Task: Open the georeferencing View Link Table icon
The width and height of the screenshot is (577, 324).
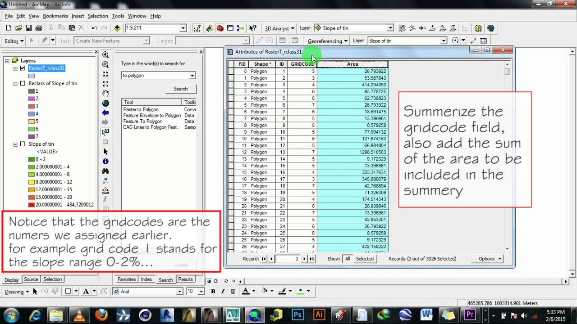Action: [484, 40]
